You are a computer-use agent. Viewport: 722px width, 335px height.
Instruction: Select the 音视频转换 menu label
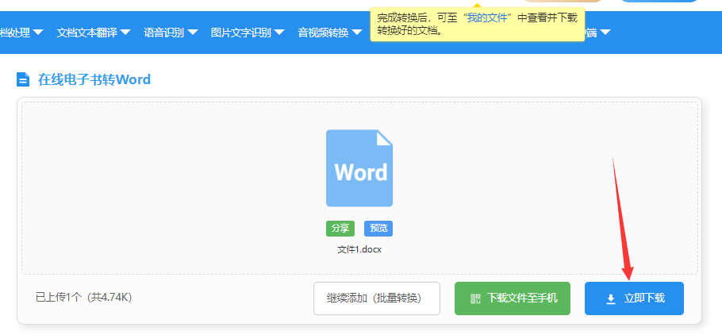tap(323, 33)
